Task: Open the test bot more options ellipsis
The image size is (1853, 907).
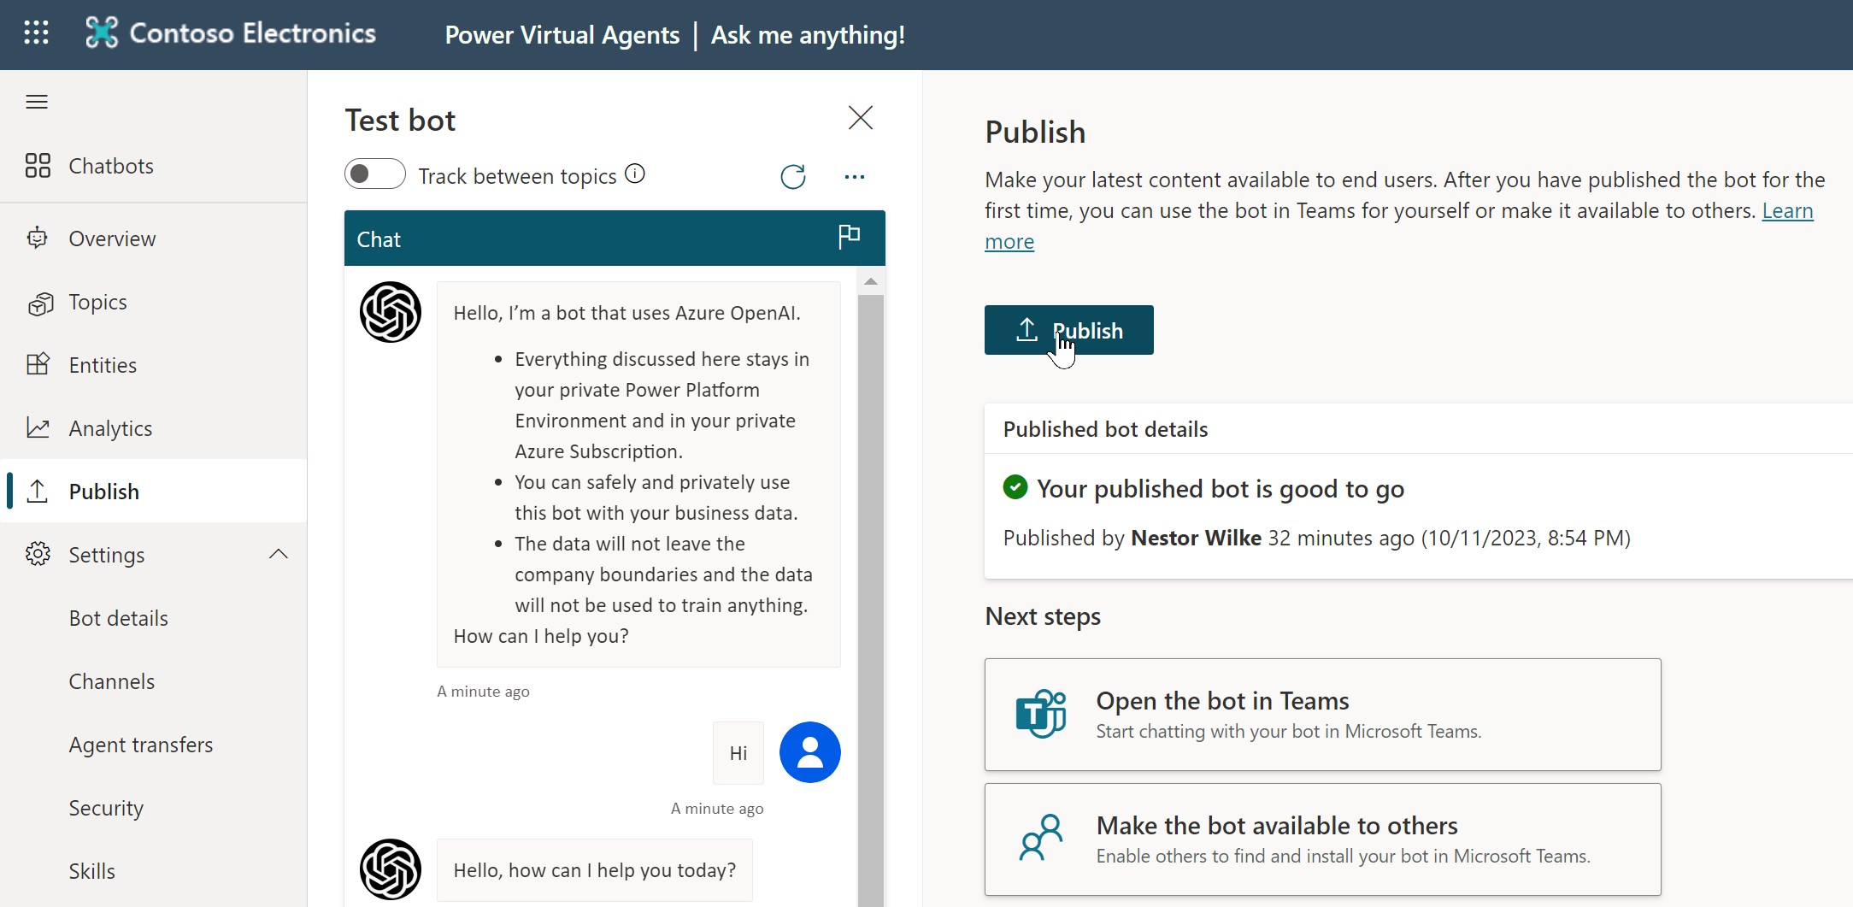Action: point(855,176)
